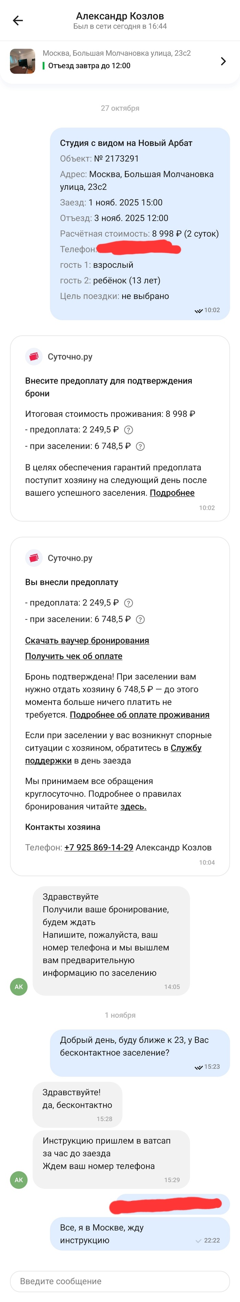Open booking details via the right chevron
The height and width of the screenshot is (1302, 240).
pyautogui.click(x=223, y=61)
